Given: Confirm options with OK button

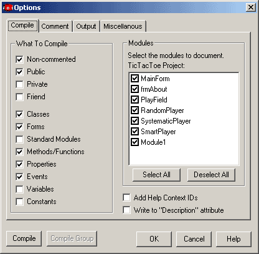Looking at the screenshot, I should (x=154, y=239).
